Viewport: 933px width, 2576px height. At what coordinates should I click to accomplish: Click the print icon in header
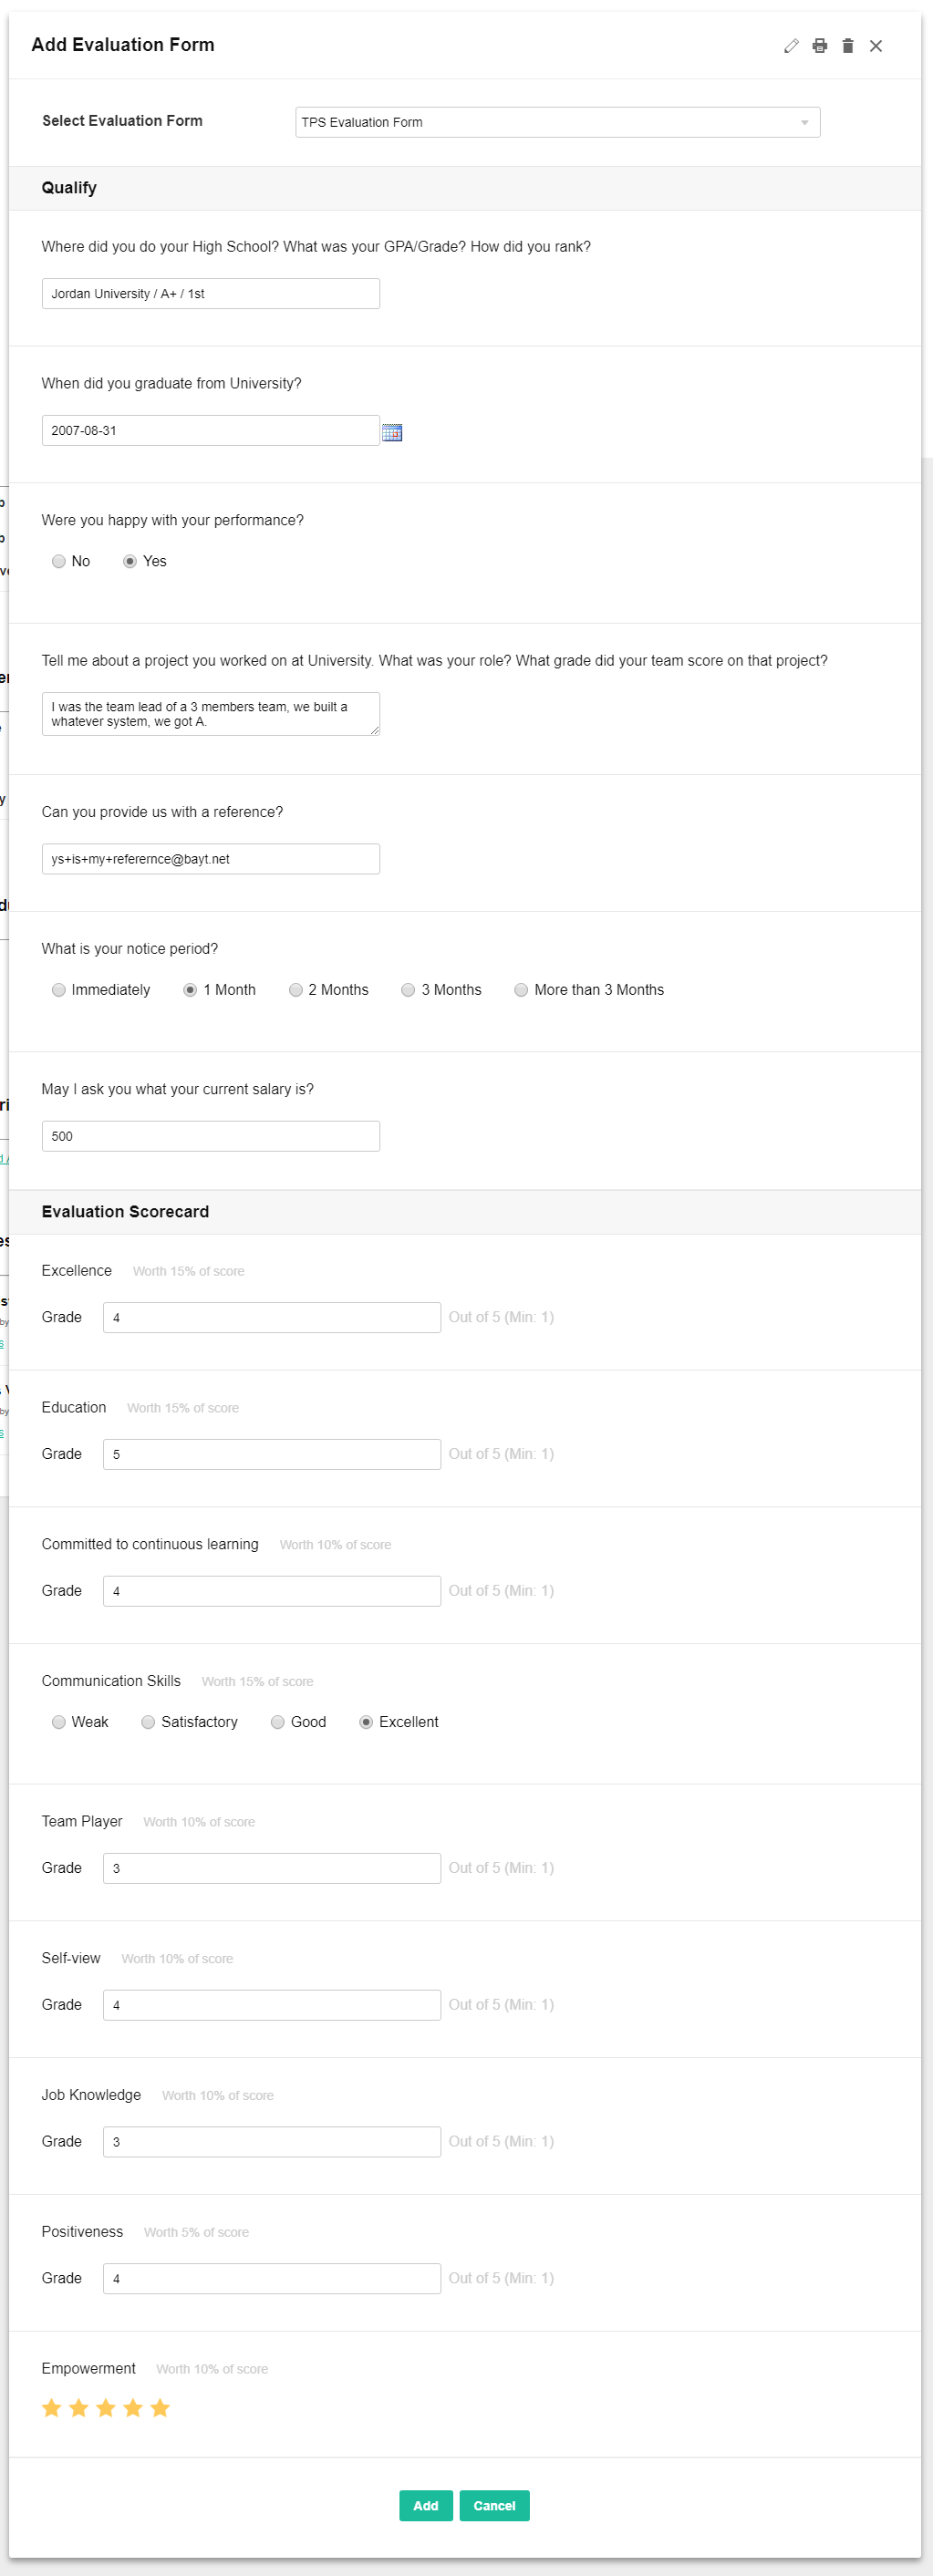tap(820, 46)
